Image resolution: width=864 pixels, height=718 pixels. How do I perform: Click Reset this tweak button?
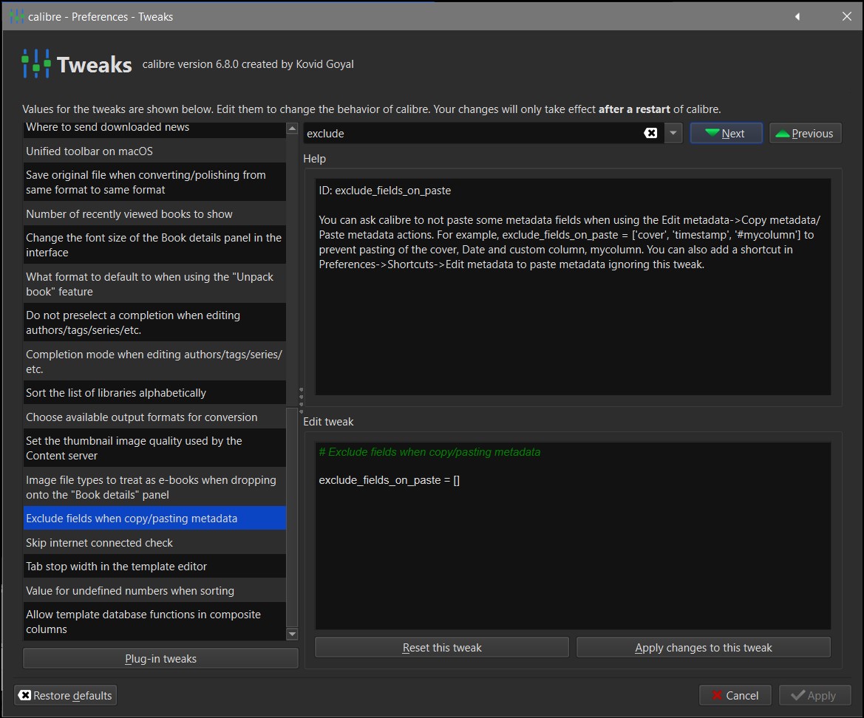(x=441, y=648)
